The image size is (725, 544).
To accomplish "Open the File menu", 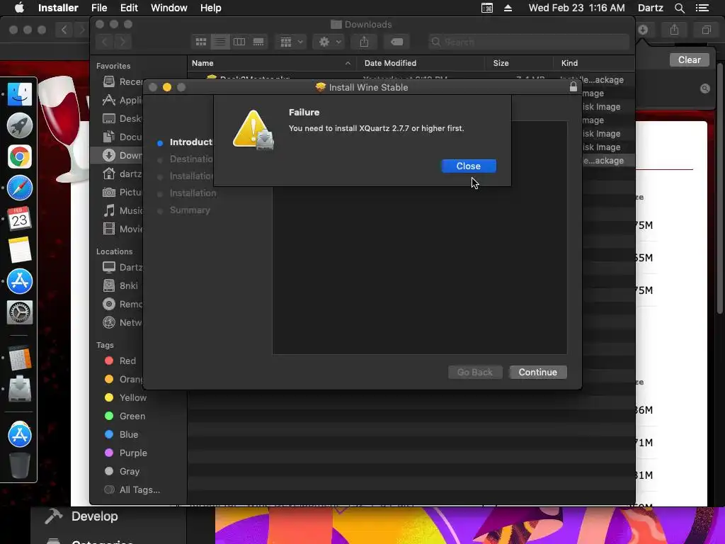I will click(x=99, y=8).
